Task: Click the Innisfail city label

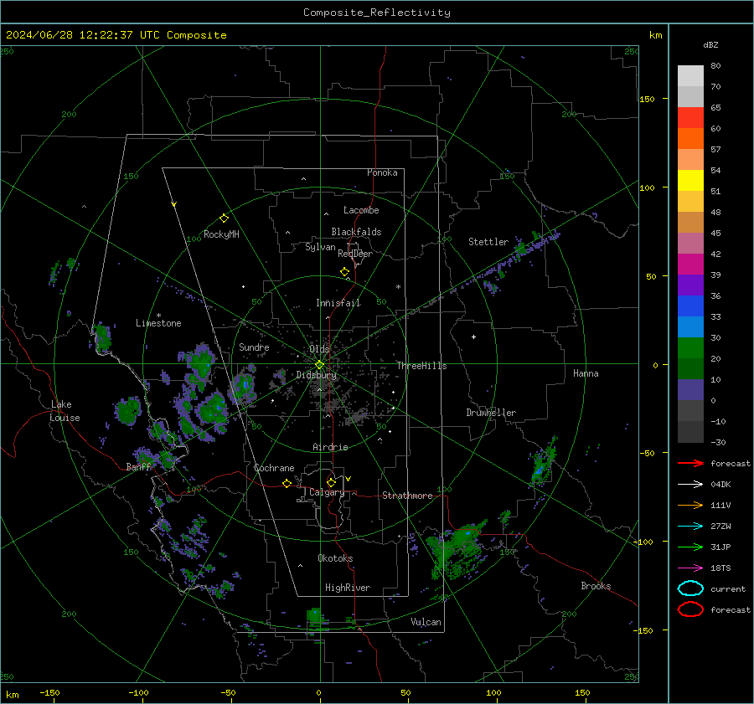Action: click(x=338, y=303)
